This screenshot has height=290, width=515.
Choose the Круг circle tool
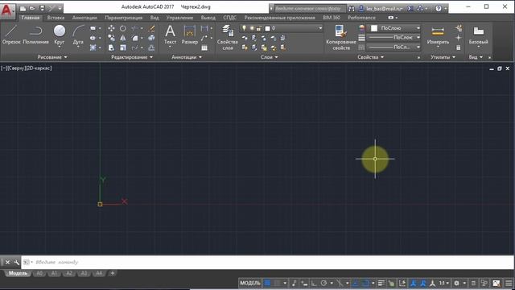point(60,35)
